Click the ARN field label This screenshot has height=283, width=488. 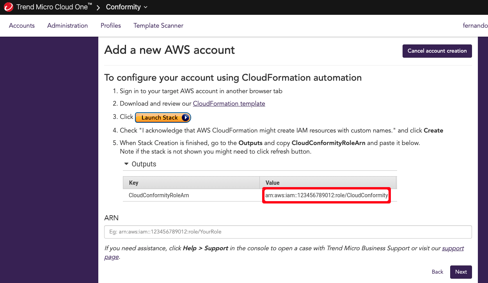(111, 218)
